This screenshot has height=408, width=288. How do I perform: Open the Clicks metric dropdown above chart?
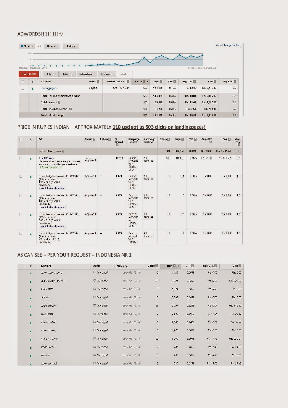point(27,46)
